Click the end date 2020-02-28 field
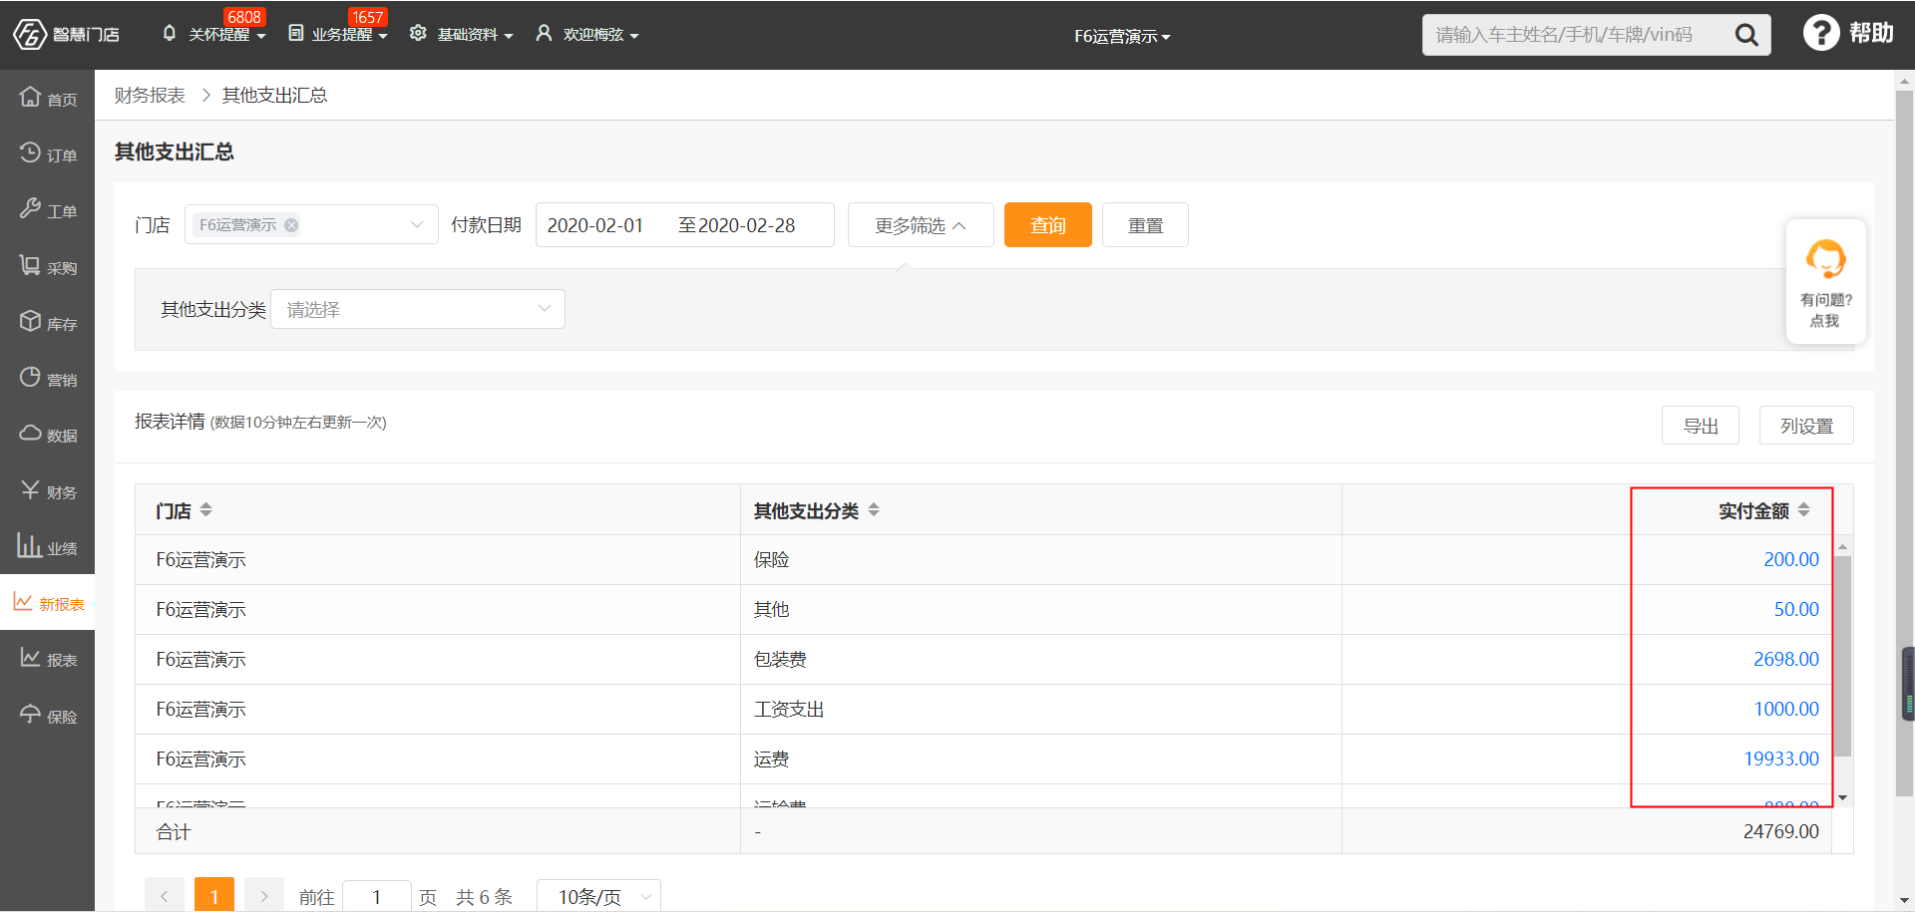This screenshot has height=912, width=1915. [747, 225]
